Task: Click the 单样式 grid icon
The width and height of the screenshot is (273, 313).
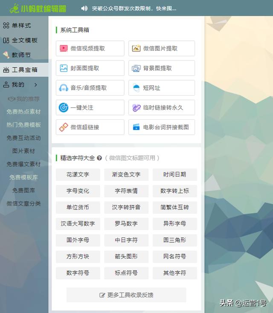Action: tap(6, 26)
